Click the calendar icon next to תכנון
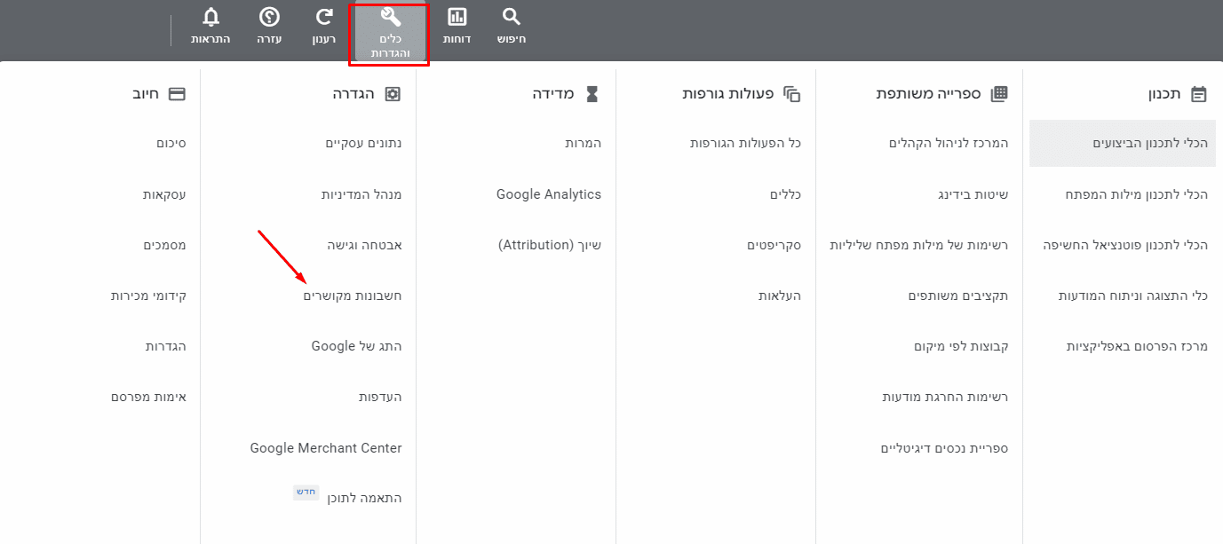The image size is (1223, 544). click(1199, 94)
